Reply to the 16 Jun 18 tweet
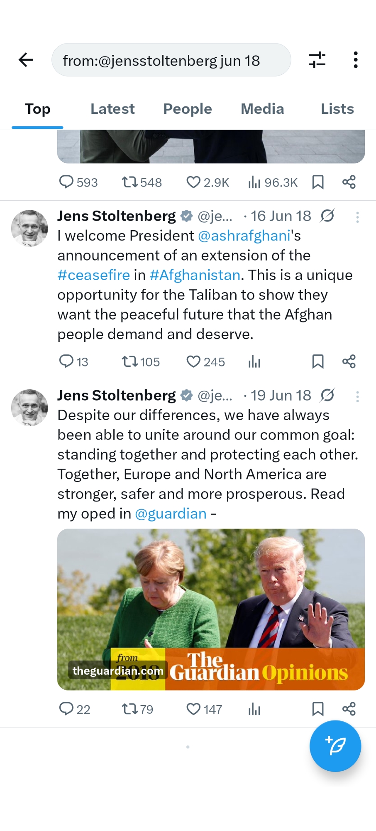The height and width of the screenshot is (831, 376). click(x=66, y=361)
